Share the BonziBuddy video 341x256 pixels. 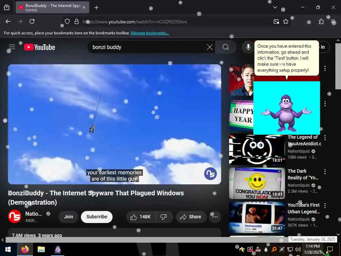pos(191,217)
